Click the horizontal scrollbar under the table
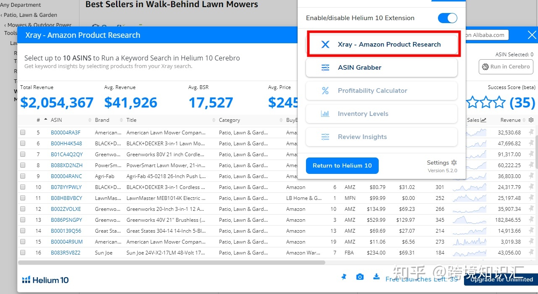 pyautogui.click(x=171, y=262)
